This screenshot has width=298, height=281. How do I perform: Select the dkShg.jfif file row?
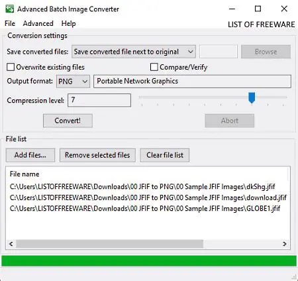[142, 187]
